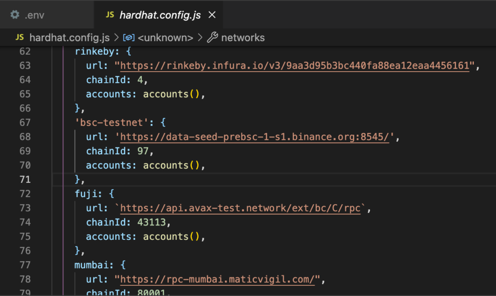Viewport: 496px width, 296px height.
Task: Click the closing brace on line 66
Action: 77,108
